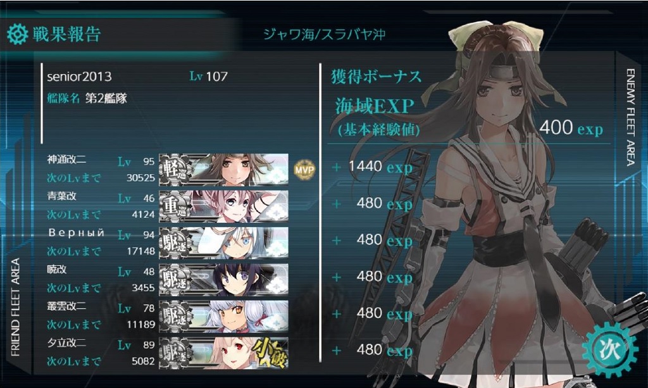Image resolution: width=648 pixels, height=388 pixels.
Task: Open 神通改二 ship portrait banner
Action: tap(223, 170)
